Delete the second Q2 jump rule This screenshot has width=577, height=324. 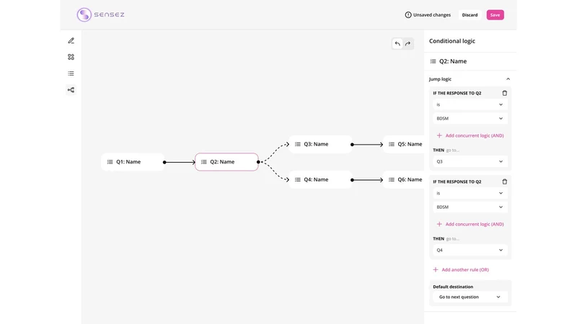pos(504,181)
